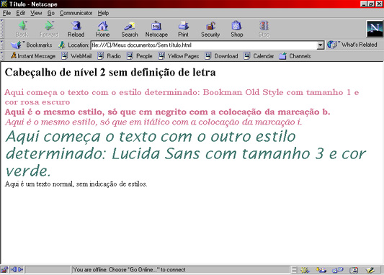The height and width of the screenshot is (275, 384).
Task: Expand the Location field dropdown arrow
Action: pos(320,45)
